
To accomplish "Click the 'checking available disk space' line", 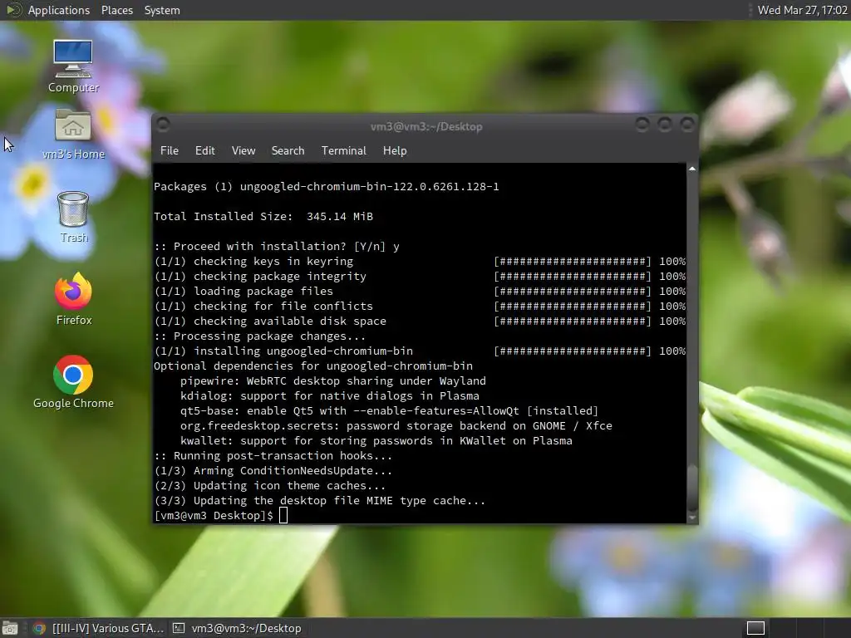I will [x=270, y=321].
